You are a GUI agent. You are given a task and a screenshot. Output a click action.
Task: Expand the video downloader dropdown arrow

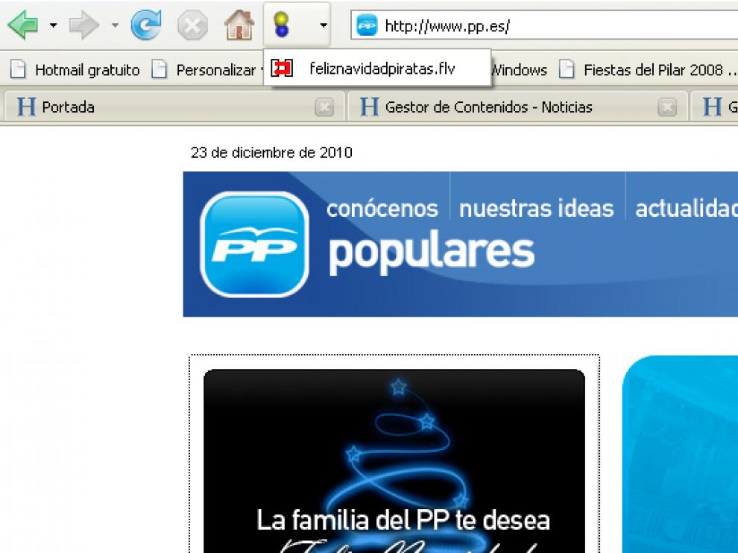pyautogui.click(x=324, y=25)
